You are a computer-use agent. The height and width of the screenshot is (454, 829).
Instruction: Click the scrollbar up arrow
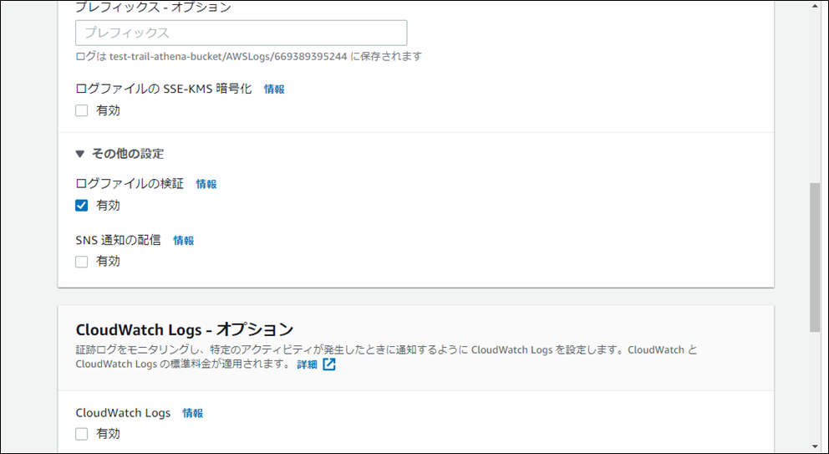point(815,7)
